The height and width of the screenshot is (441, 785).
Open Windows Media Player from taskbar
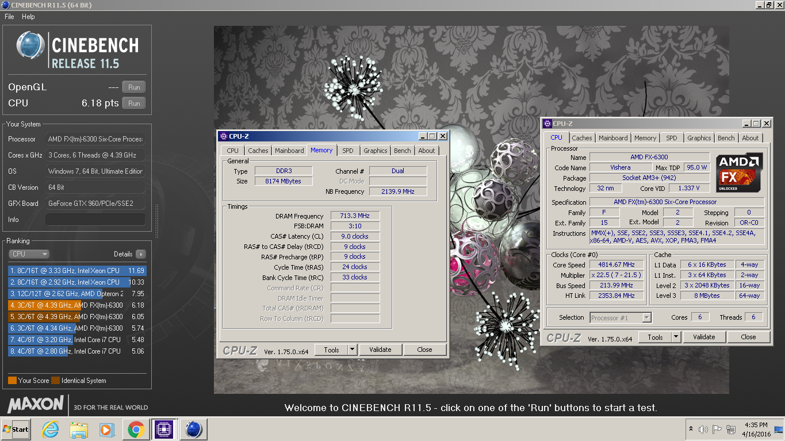[107, 430]
